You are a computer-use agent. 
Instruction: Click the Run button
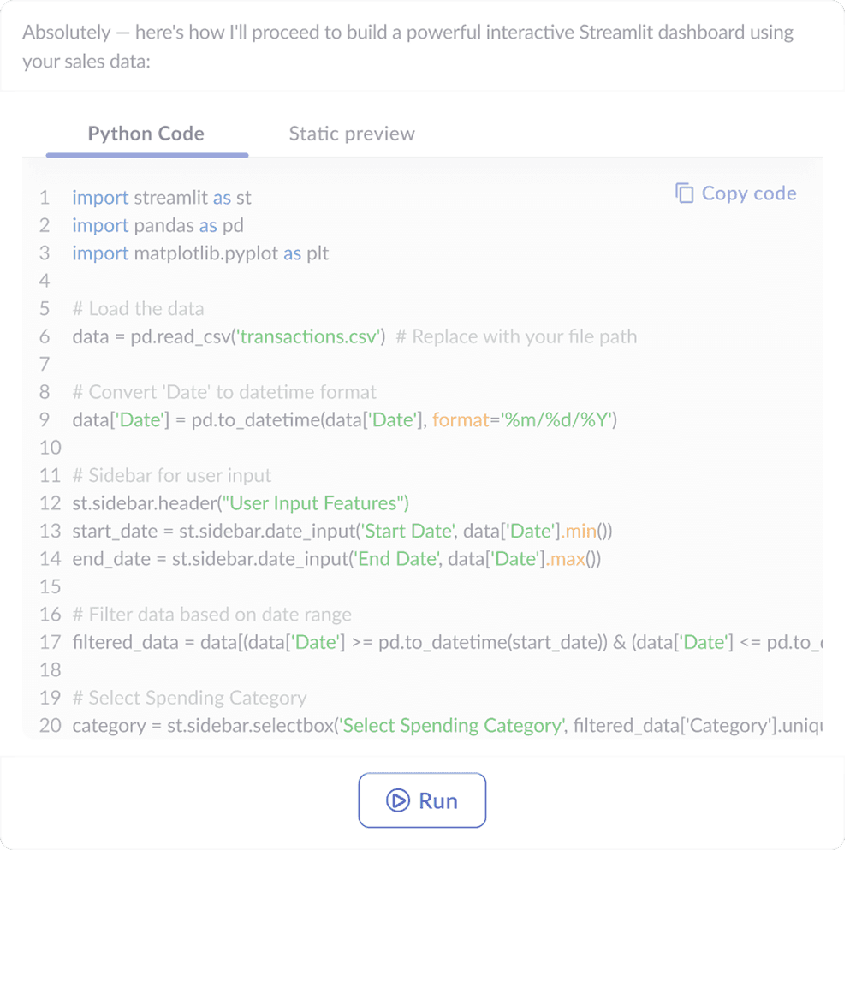[422, 800]
